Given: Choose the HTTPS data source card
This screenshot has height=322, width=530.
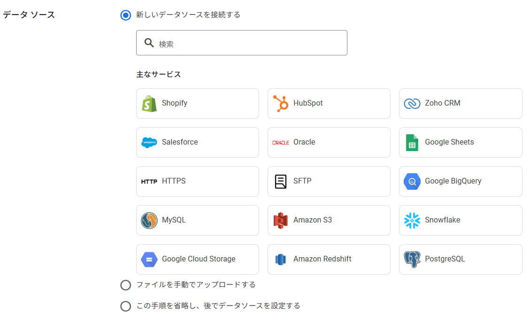Looking at the screenshot, I should (x=197, y=181).
